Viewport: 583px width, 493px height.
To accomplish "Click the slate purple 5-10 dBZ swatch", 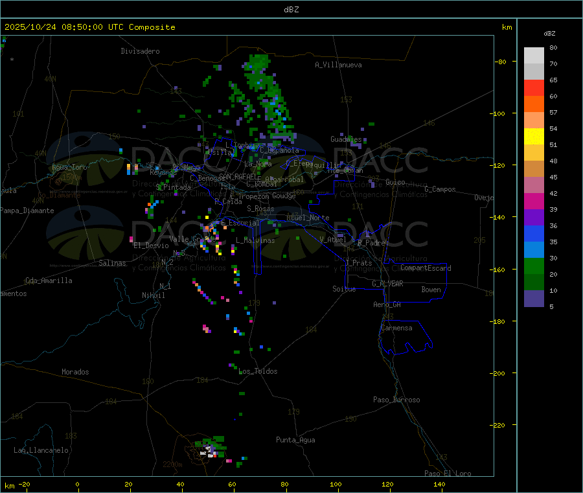I will click(534, 299).
